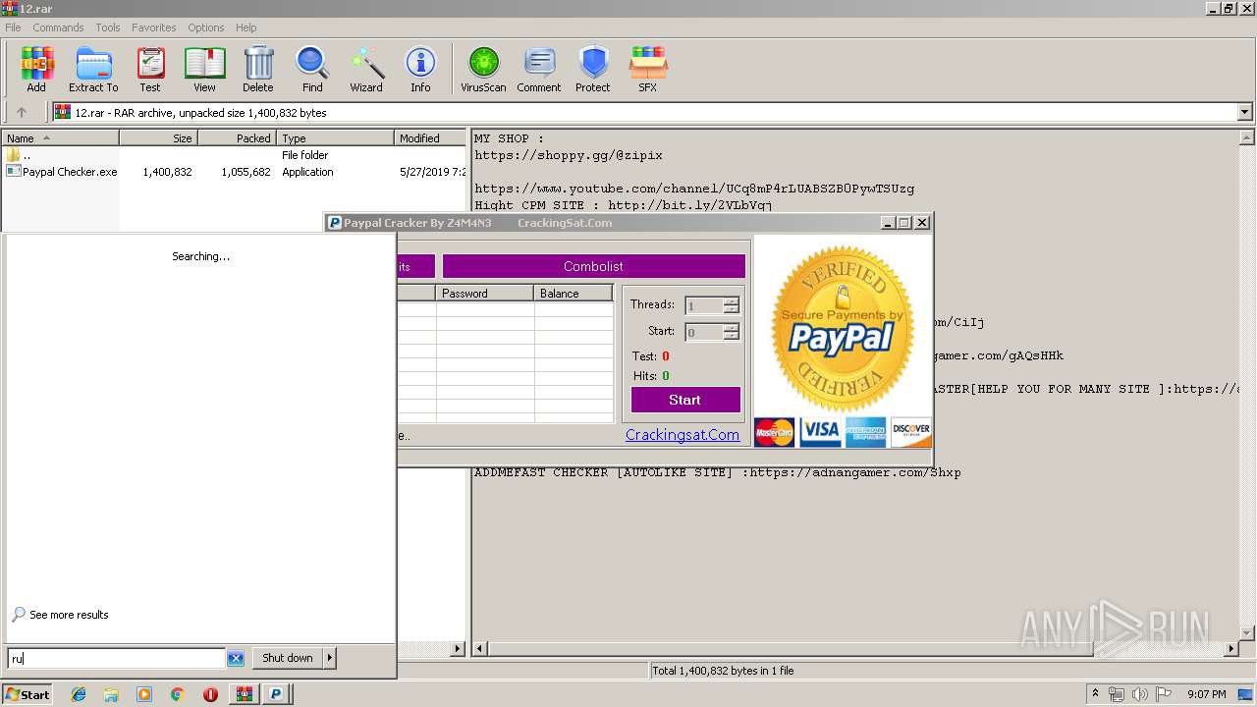Image resolution: width=1257 pixels, height=707 pixels.
Task: Click the PayPal verified seal image
Action: pos(843,328)
